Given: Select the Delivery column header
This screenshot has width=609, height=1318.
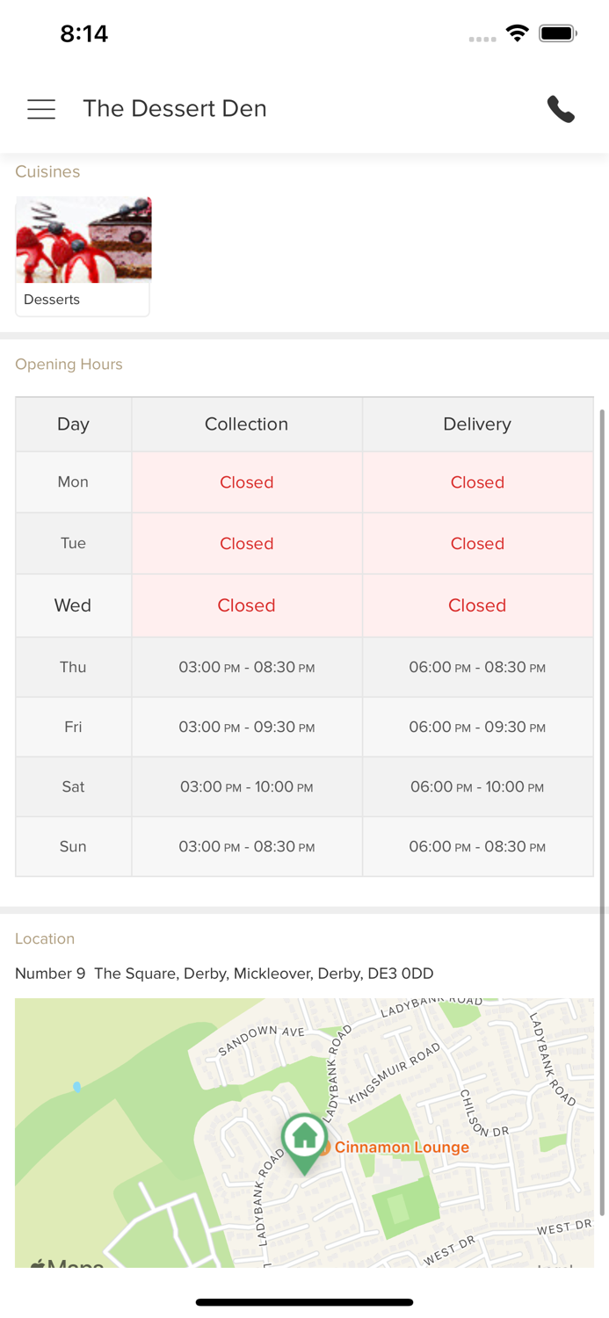Looking at the screenshot, I should click(477, 424).
